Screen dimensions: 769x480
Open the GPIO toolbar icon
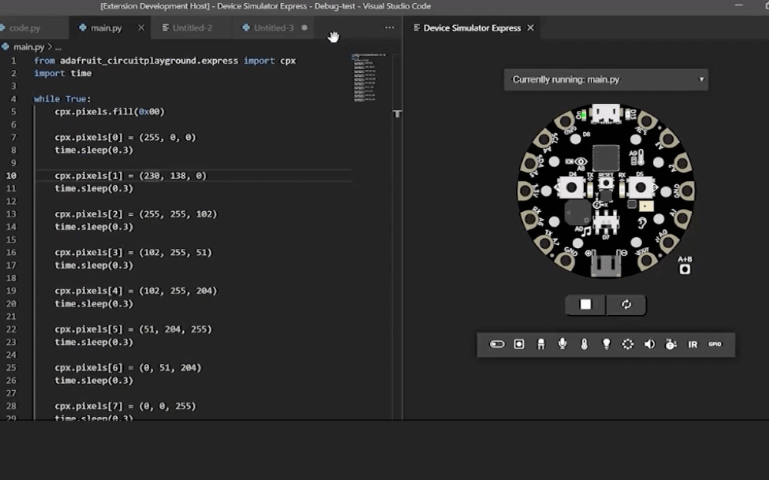click(x=715, y=344)
